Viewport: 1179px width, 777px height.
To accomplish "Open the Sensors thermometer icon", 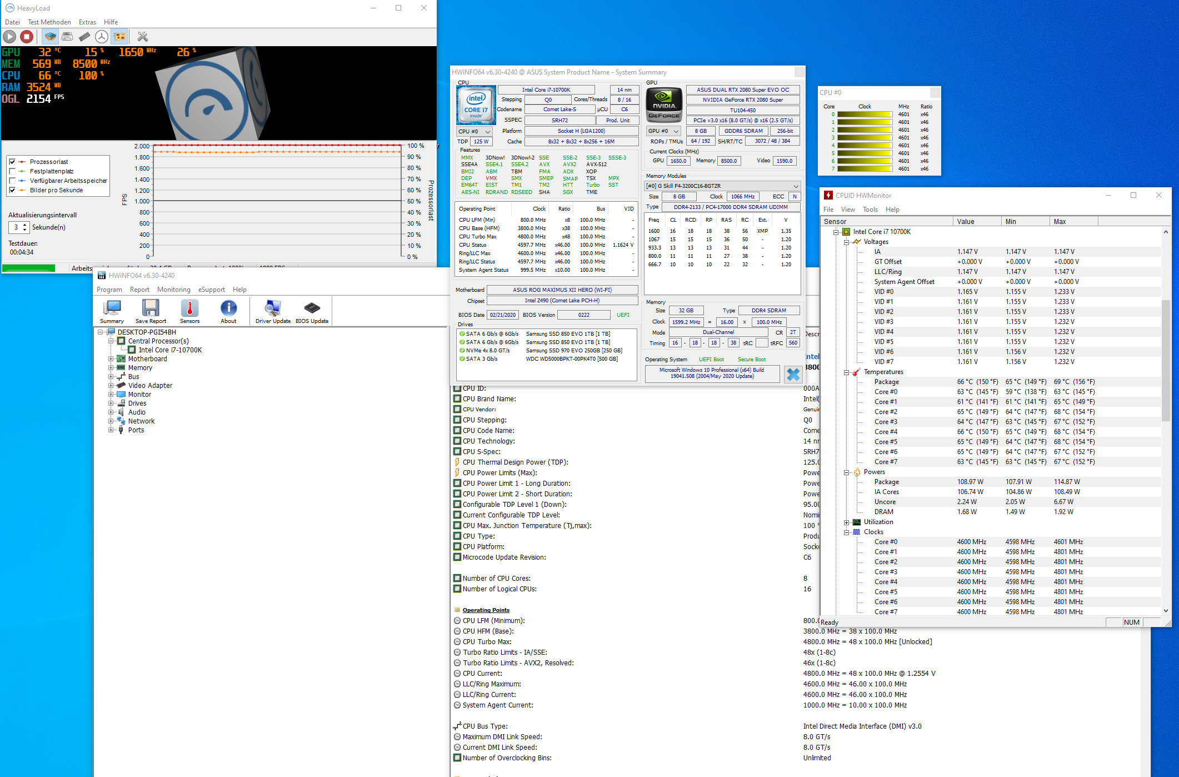I will 189,312.
